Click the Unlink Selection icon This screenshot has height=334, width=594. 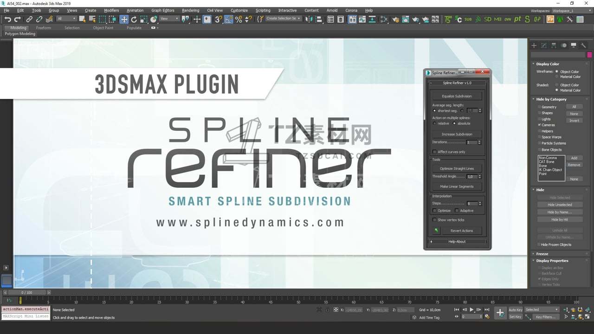[39, 19]
